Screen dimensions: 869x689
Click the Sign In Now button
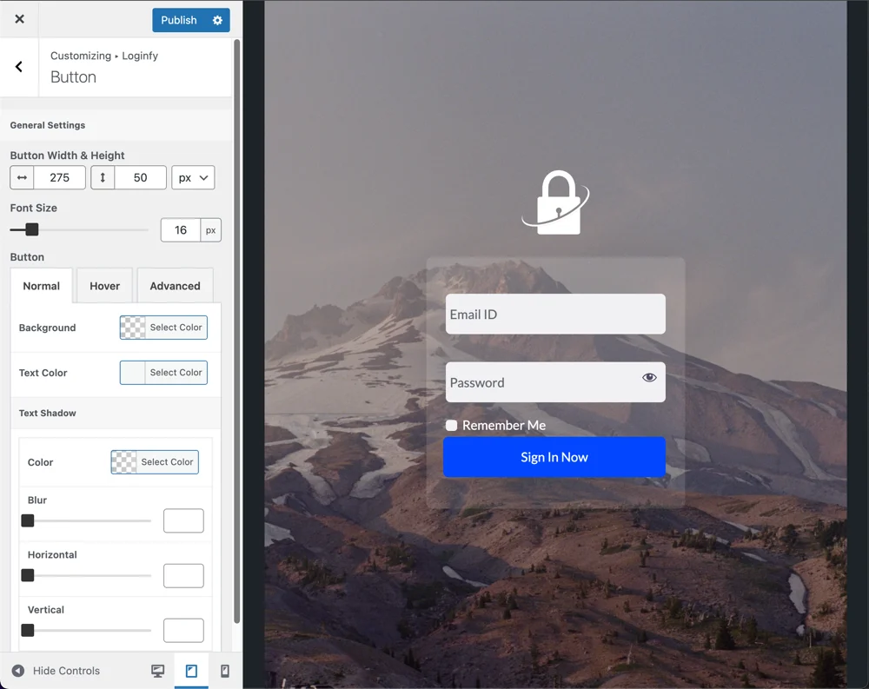[554, 457]
